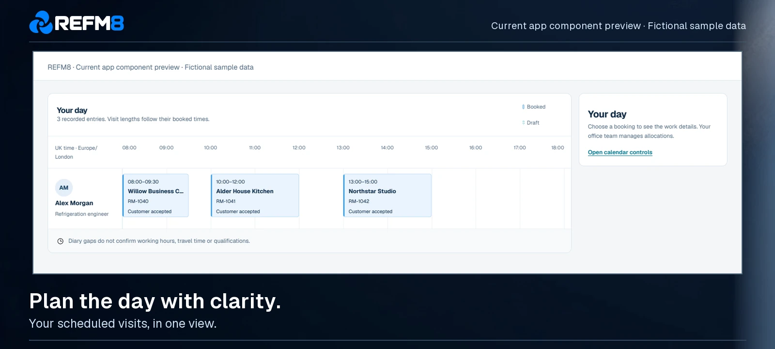Click the Booked legend marker
Screen dimensions: 775x349
pos(523,107)
